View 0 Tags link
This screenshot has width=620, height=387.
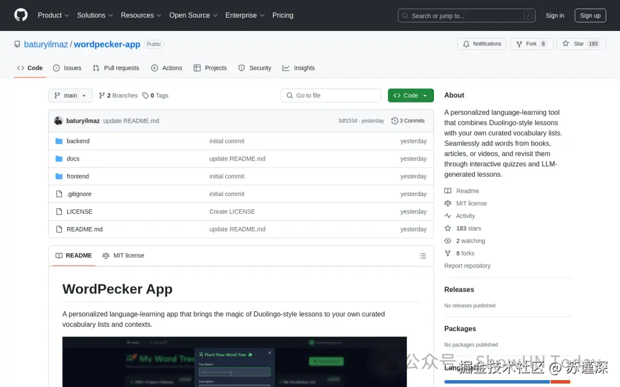(156, 96)
